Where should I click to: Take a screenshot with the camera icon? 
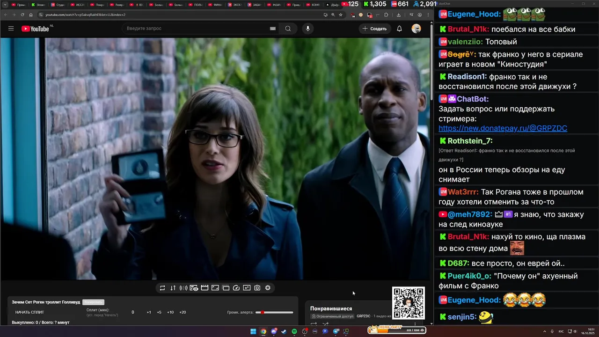[257, 288]
